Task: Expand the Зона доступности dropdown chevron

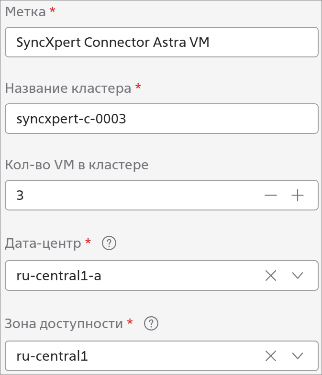Action: (x=298, y=356)
